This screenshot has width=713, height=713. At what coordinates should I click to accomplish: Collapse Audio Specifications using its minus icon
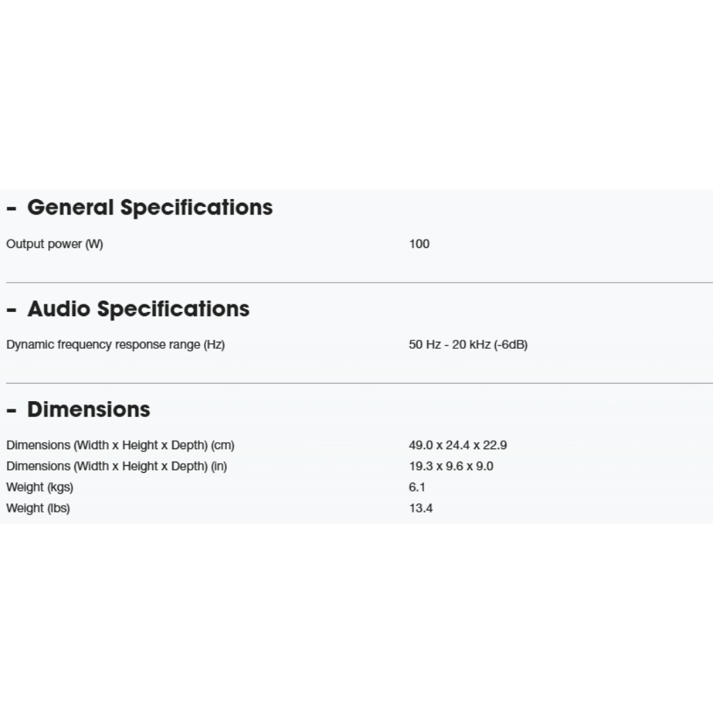click(11, 310)
